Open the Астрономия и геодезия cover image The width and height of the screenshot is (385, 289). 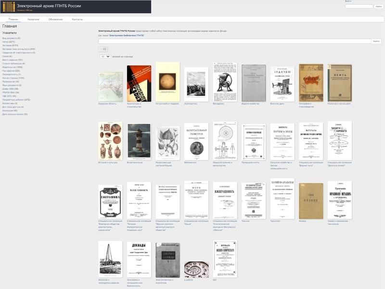167,82
